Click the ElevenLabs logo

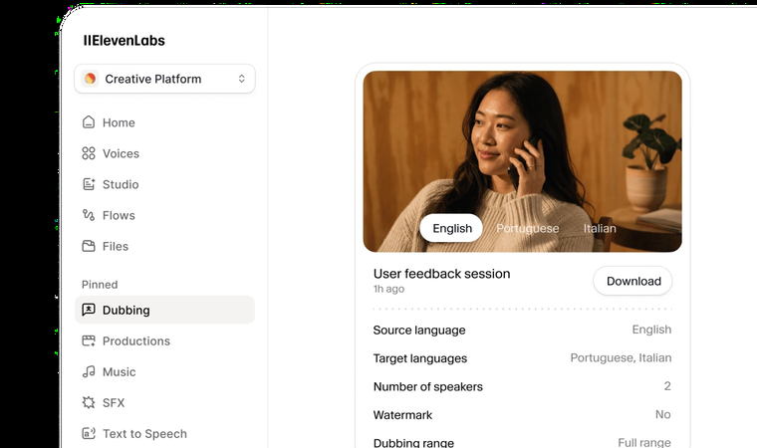coord(125,41)
